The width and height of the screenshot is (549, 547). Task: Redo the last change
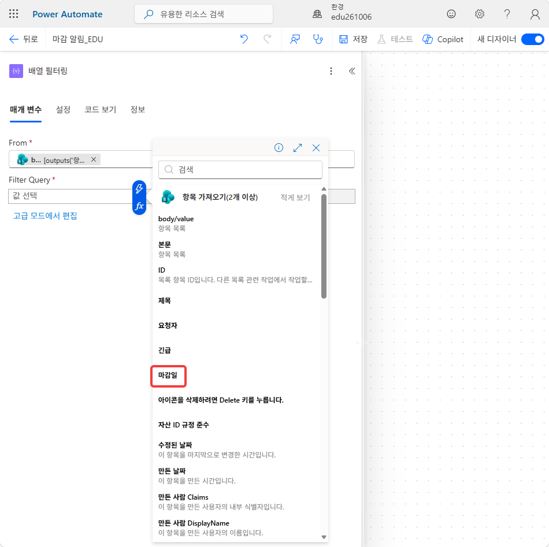click(267, 39)
